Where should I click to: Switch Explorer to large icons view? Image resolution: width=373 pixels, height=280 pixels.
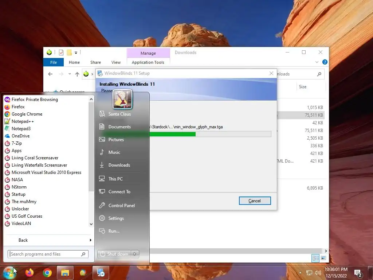pos(323,258)
